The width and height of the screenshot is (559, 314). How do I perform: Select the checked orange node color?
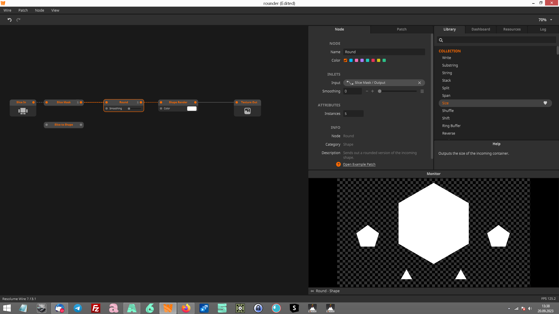tap(345, 60)
